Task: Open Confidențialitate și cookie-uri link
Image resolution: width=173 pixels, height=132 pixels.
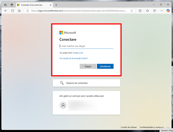Action: pyautogui.click(x=151, y=127)
